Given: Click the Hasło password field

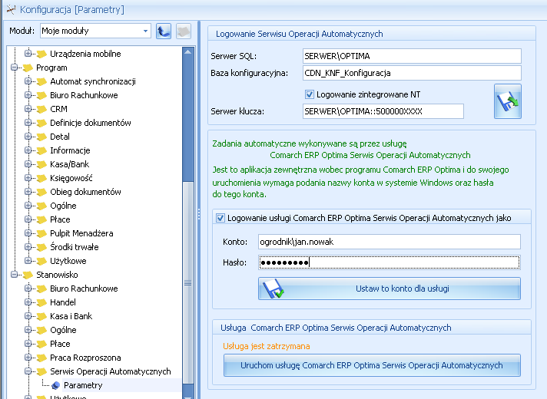Looking at the screenshot, I should (390, 262).
